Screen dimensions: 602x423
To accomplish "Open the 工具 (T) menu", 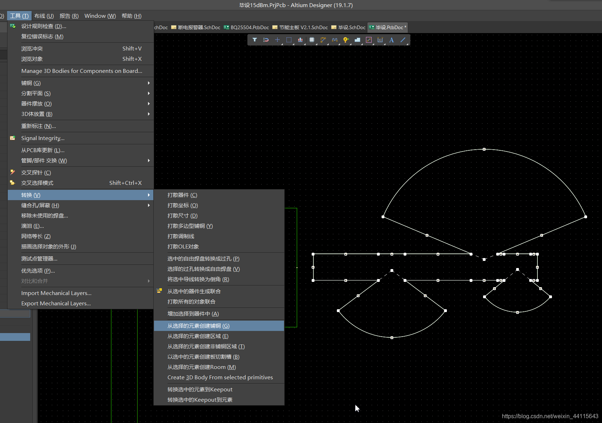I will 19,16.
